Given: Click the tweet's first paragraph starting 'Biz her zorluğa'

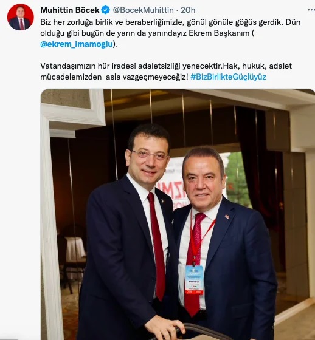Looking at the screenshot, I should (170, 33).
